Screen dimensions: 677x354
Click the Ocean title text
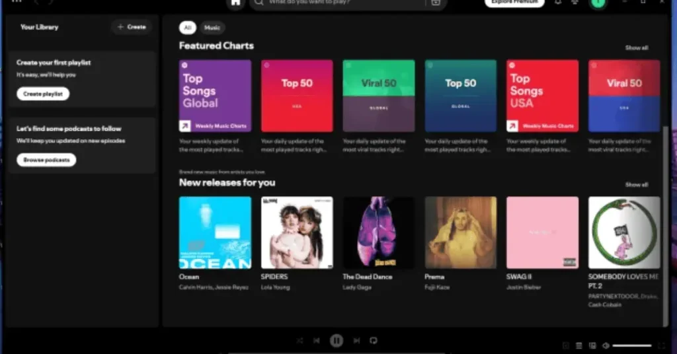pos(189,277)
